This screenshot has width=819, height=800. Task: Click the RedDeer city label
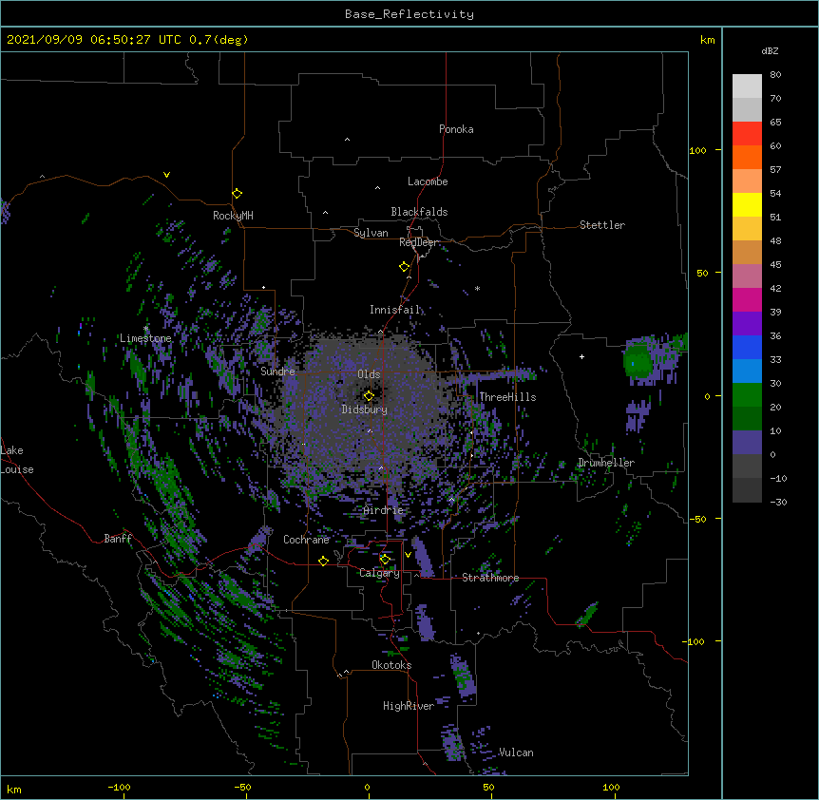coord(418,242)
